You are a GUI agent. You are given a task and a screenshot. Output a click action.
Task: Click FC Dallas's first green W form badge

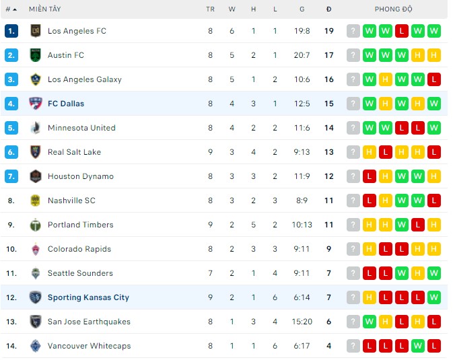pos(369,104)
